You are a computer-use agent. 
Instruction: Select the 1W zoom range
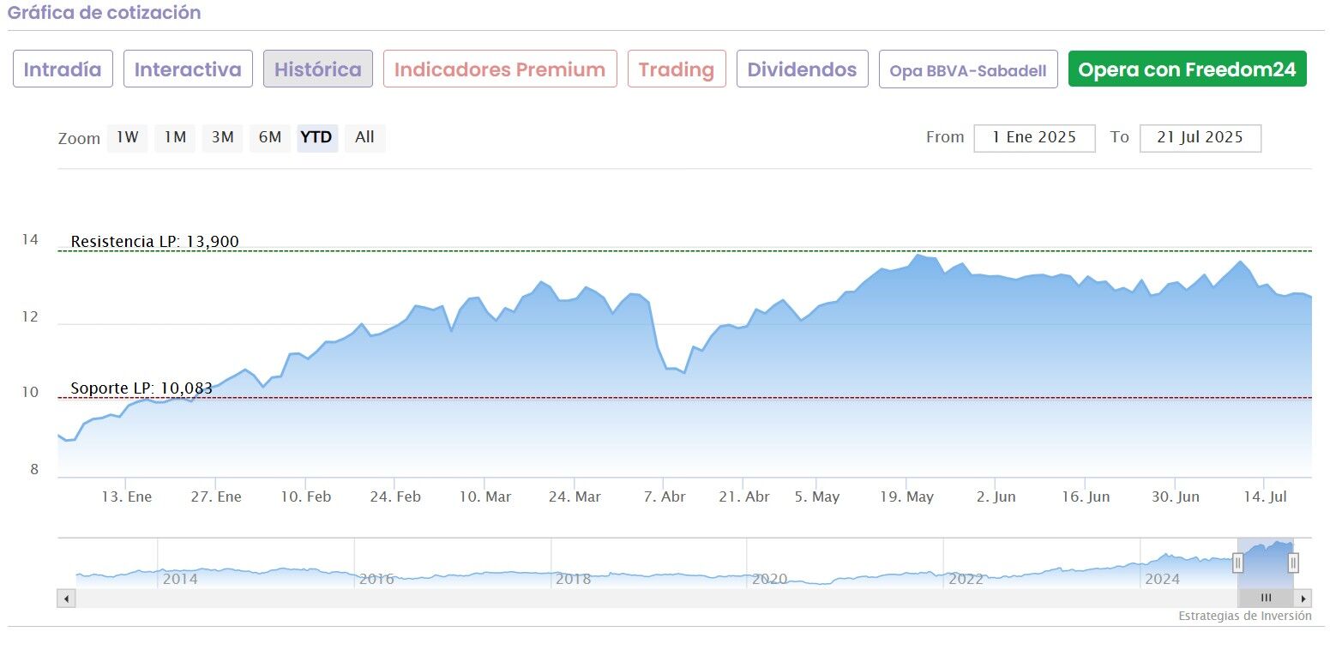point(127,138)
